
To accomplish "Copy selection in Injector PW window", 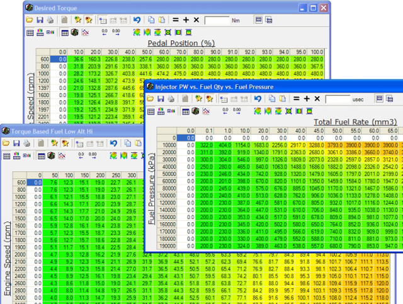I will coord(272,99).
